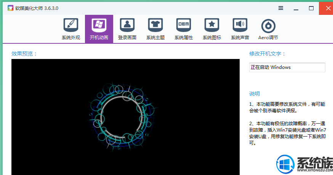Open 系统属性 OEM settings
333x175 pixels.
[184, 29]
